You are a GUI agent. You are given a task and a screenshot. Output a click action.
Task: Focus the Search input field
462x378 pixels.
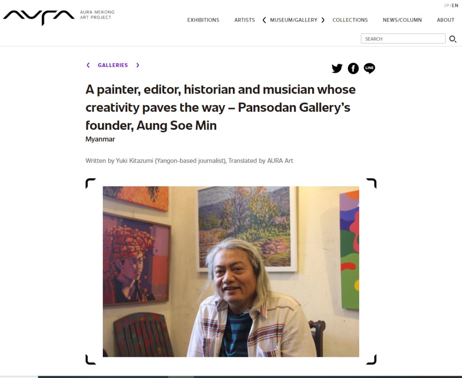coord(403,39)
